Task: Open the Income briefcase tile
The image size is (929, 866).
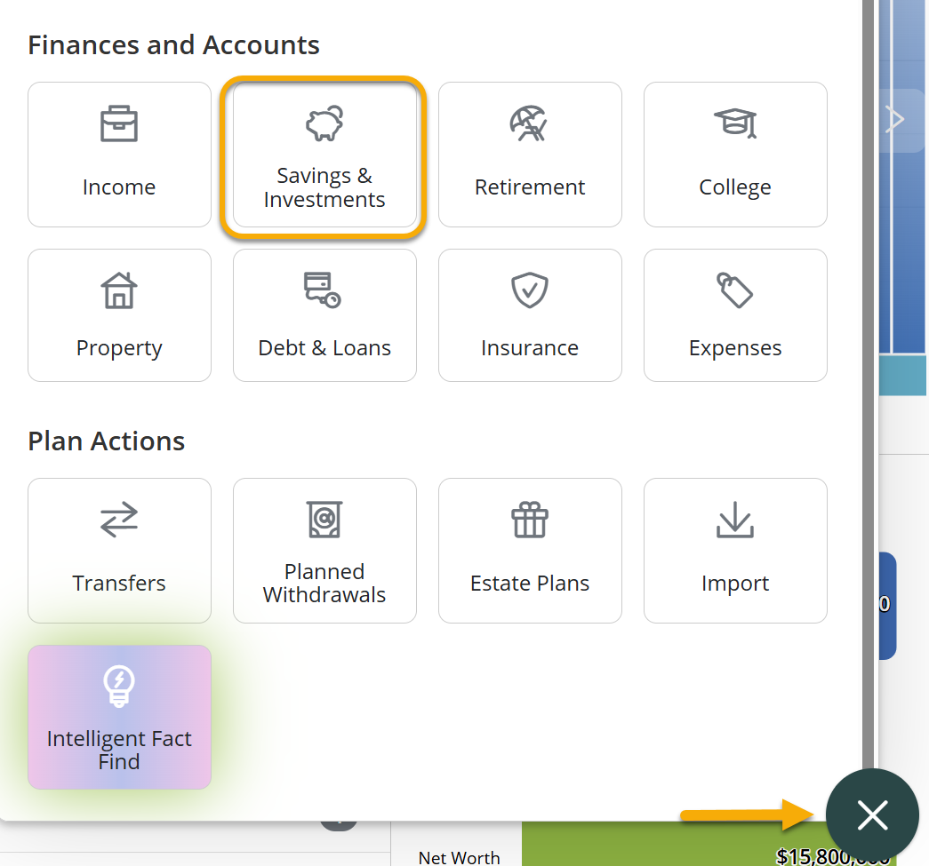Action: 119,155
